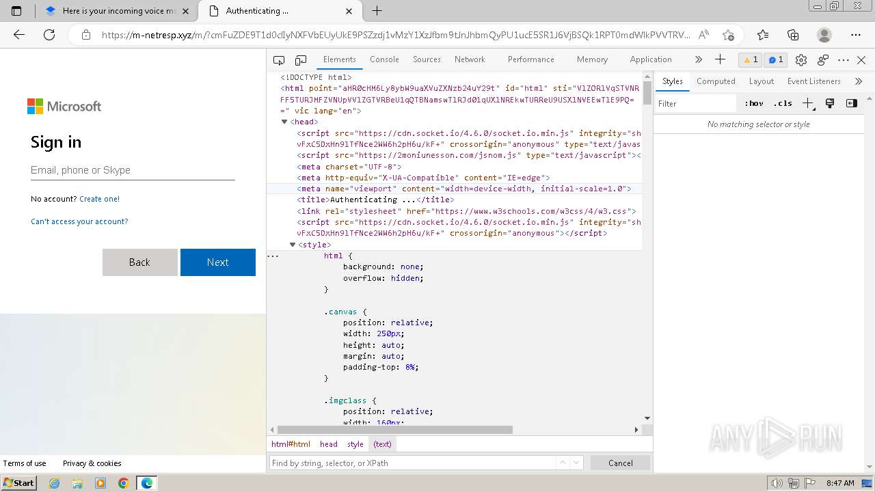Screen dimensions: 875x492
Task: Open the Elements tab
Action: pos(340,59)
